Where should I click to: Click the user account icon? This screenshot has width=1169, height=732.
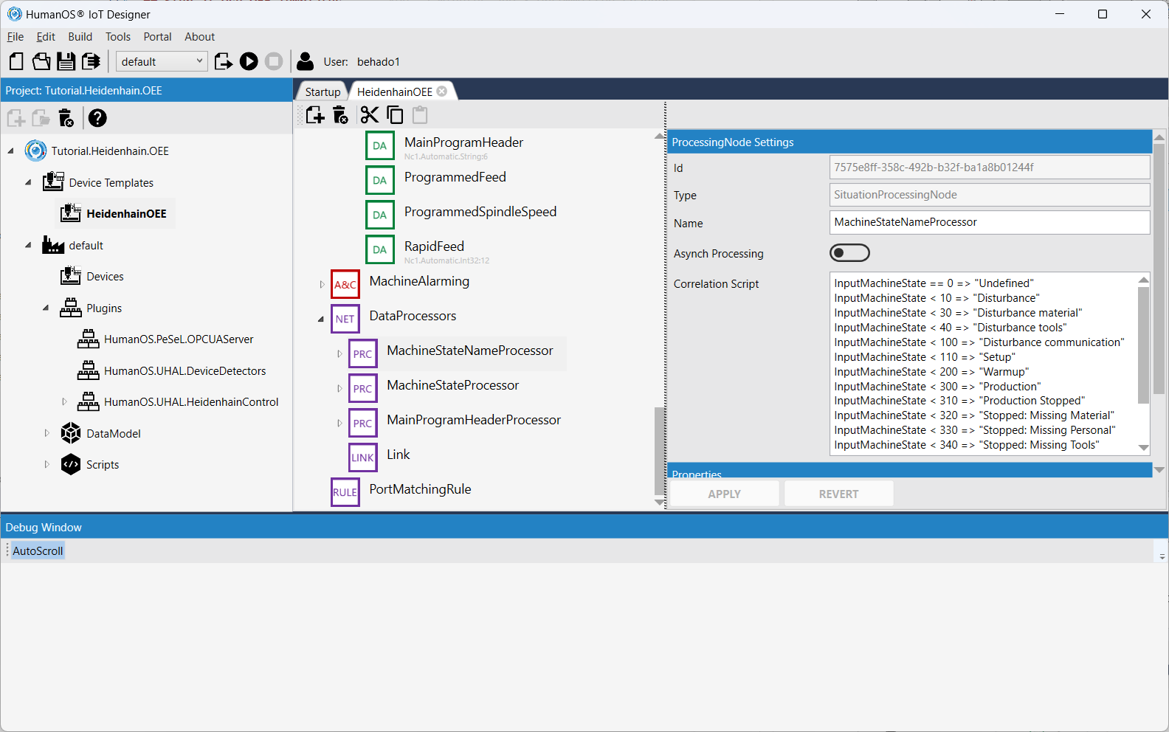coord(305,61)
